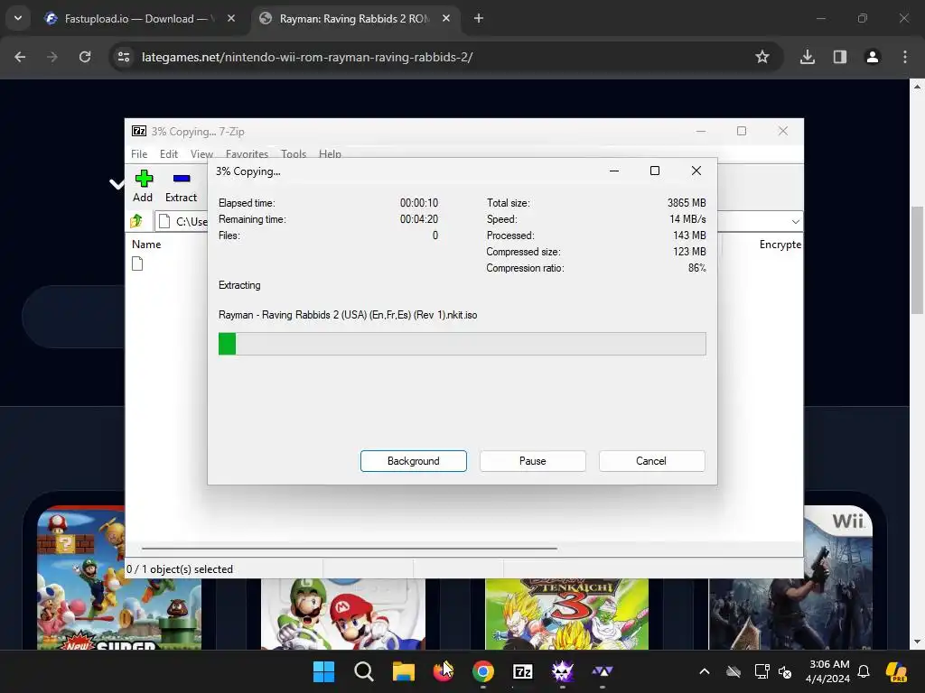Click the Background button
The width and height of the screenshot is (925, 693).
tap(414, 461)
